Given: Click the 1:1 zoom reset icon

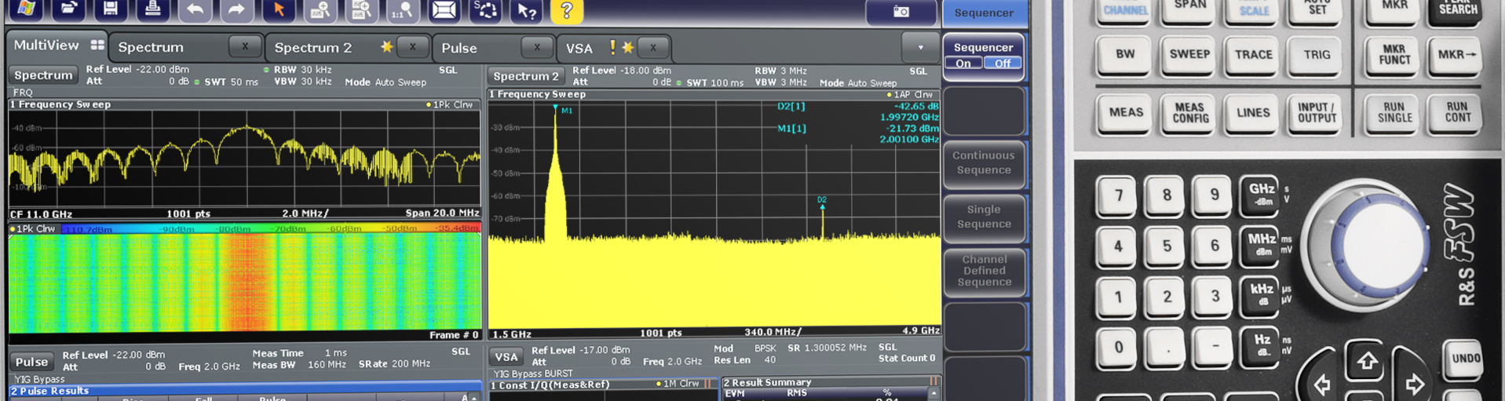Looking at the screenshot, I should click(402, 9).
